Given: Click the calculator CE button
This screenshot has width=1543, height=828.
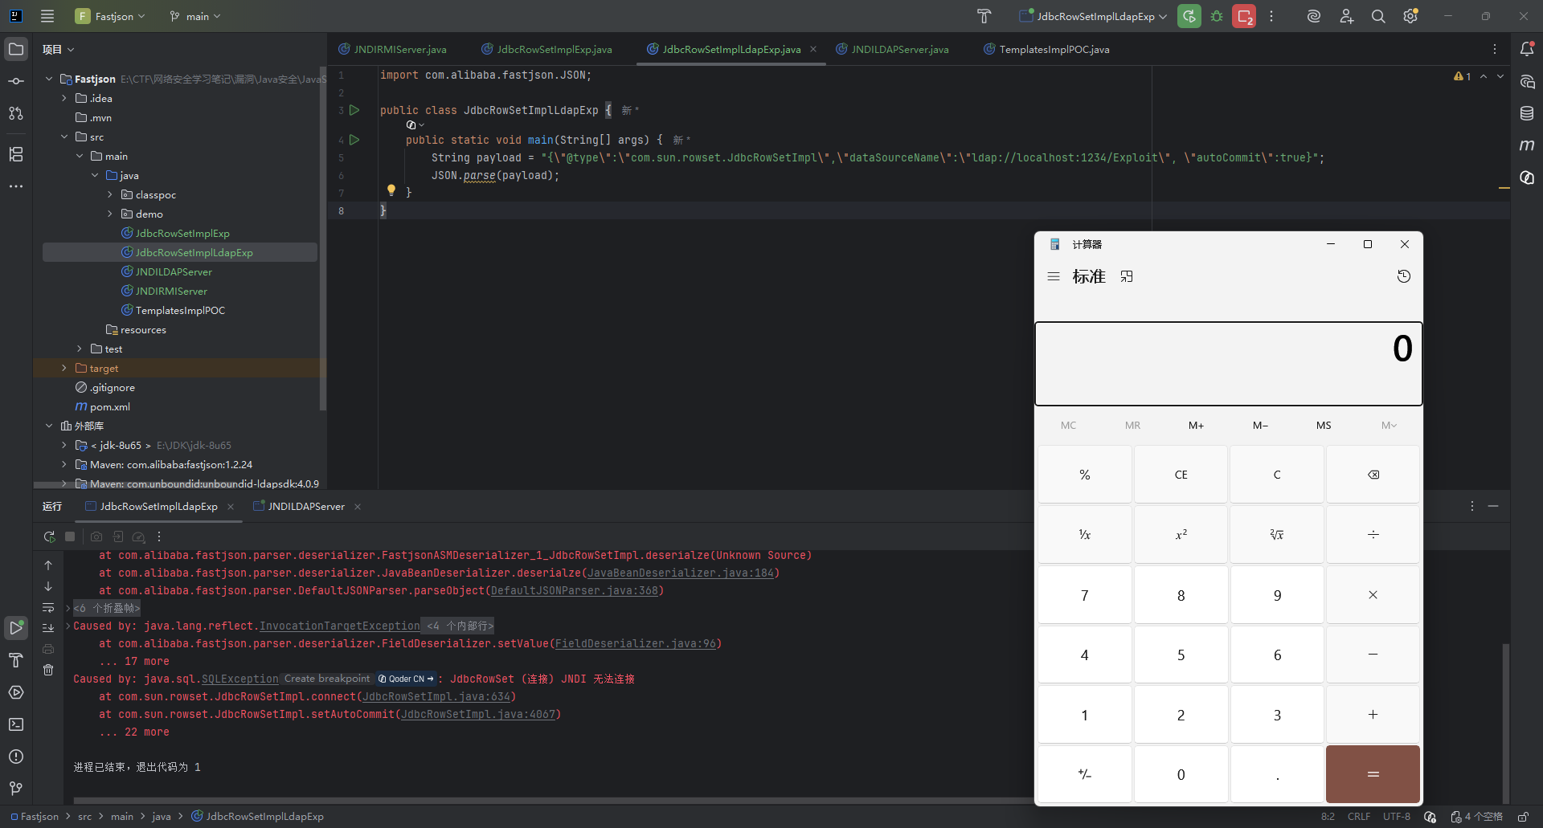Looking at the screenshot, I should click(x=1181, y=475).
